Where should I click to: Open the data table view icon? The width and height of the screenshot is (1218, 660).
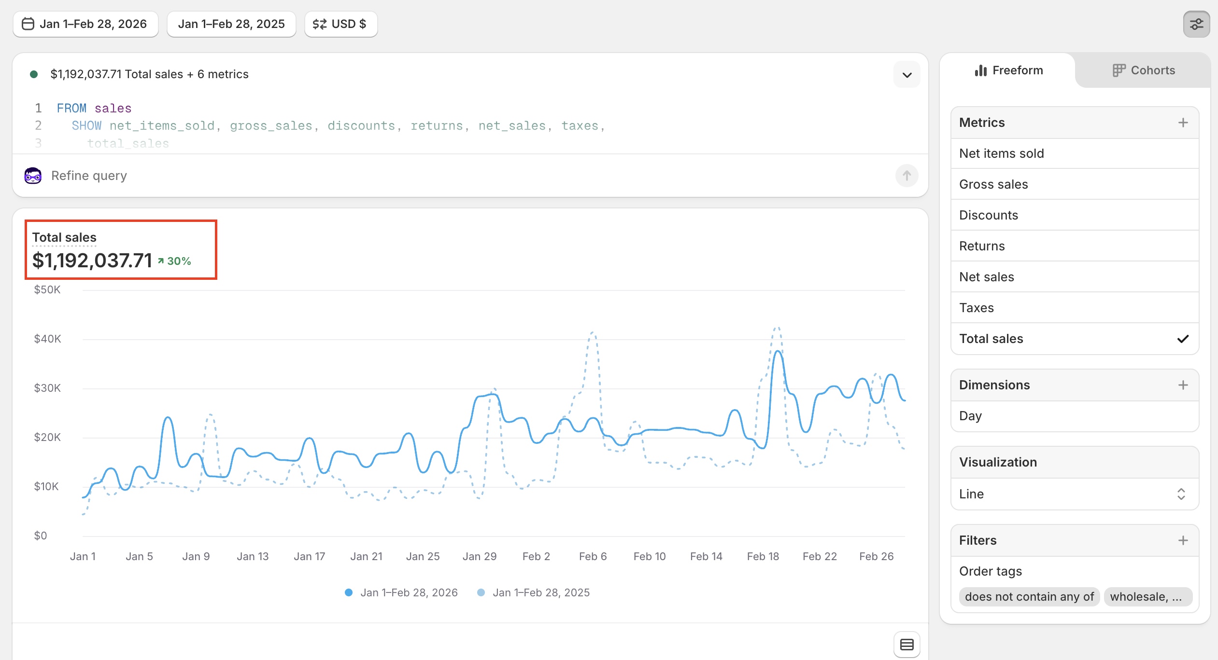point(906,645)
